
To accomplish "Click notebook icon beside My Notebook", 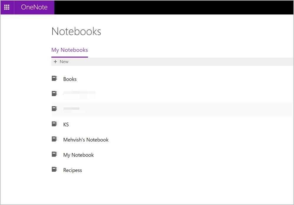I will coord(54,154).
